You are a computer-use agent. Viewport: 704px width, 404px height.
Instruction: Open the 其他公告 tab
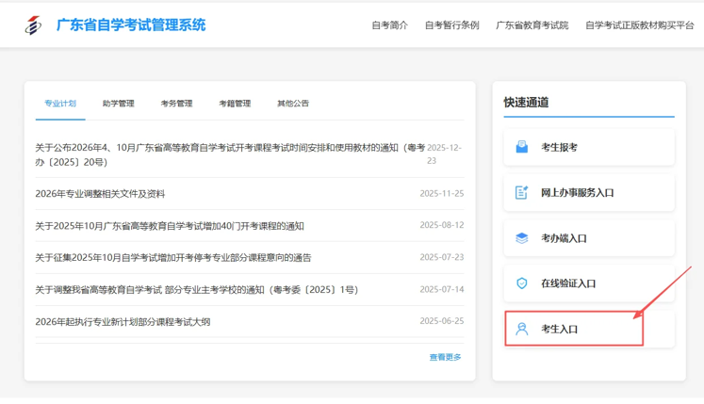(x=292, y=104)
